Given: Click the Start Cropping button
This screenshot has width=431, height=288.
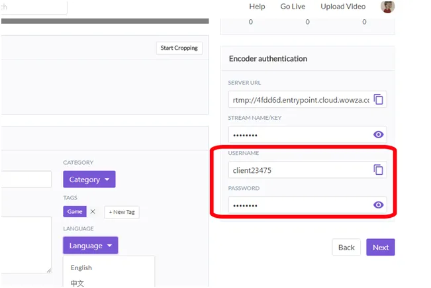Looking at the screenshot, I should coord(179,48).
